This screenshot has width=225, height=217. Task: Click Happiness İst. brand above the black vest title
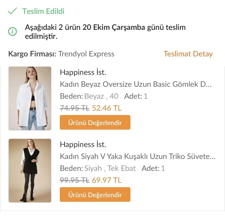tap(83, 144)
